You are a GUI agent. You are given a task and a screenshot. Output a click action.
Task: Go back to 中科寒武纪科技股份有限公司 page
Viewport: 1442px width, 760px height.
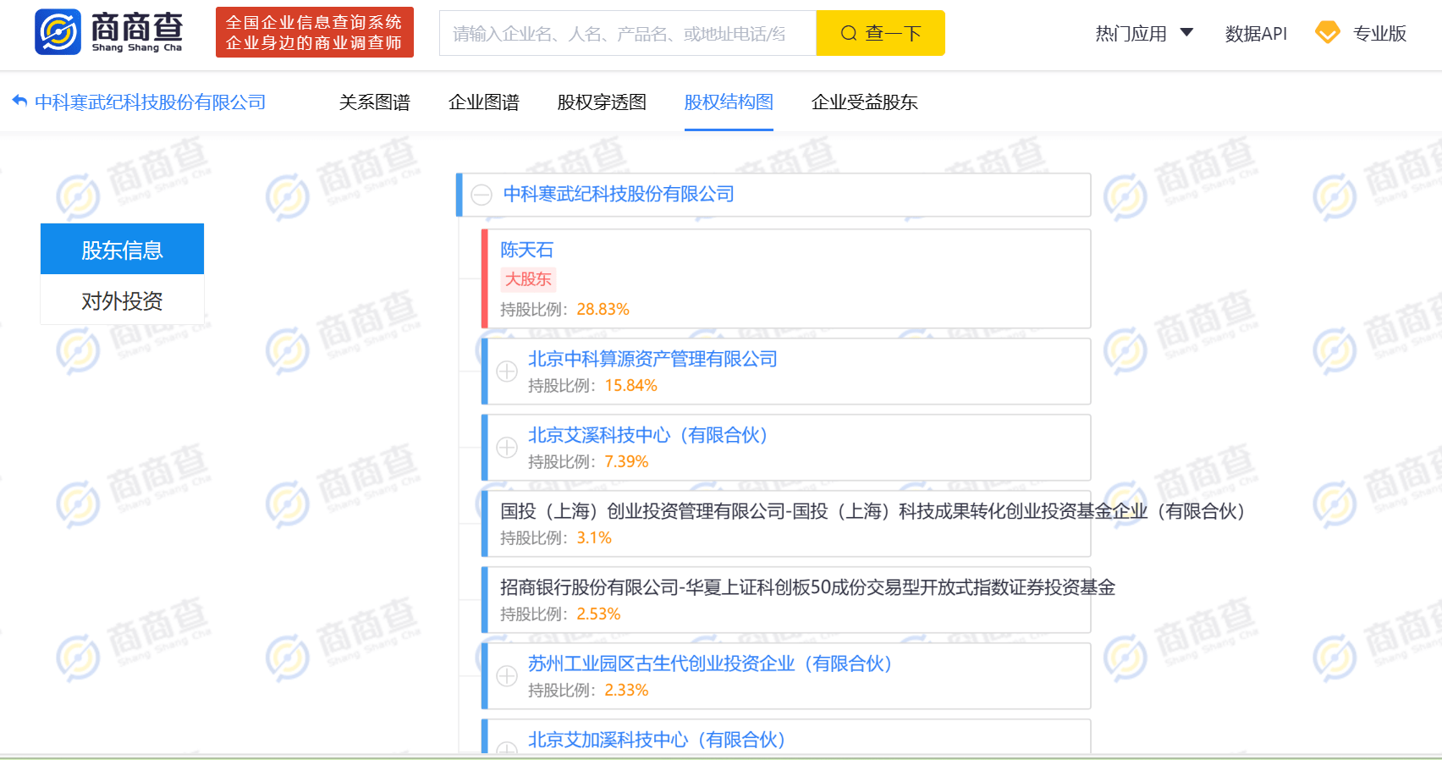150,102
